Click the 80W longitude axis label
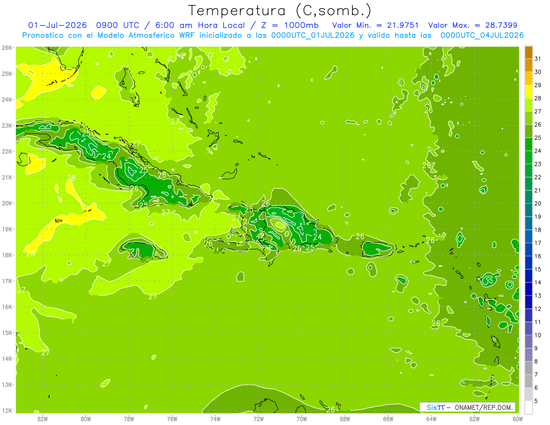 [85, 419]
